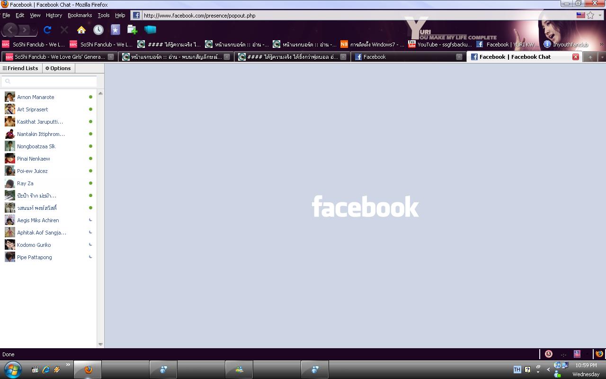The width and height of the screenshot is (606, 379).
Task: Click Art Sriprasert's profile thumbnail
Action: 9,109
